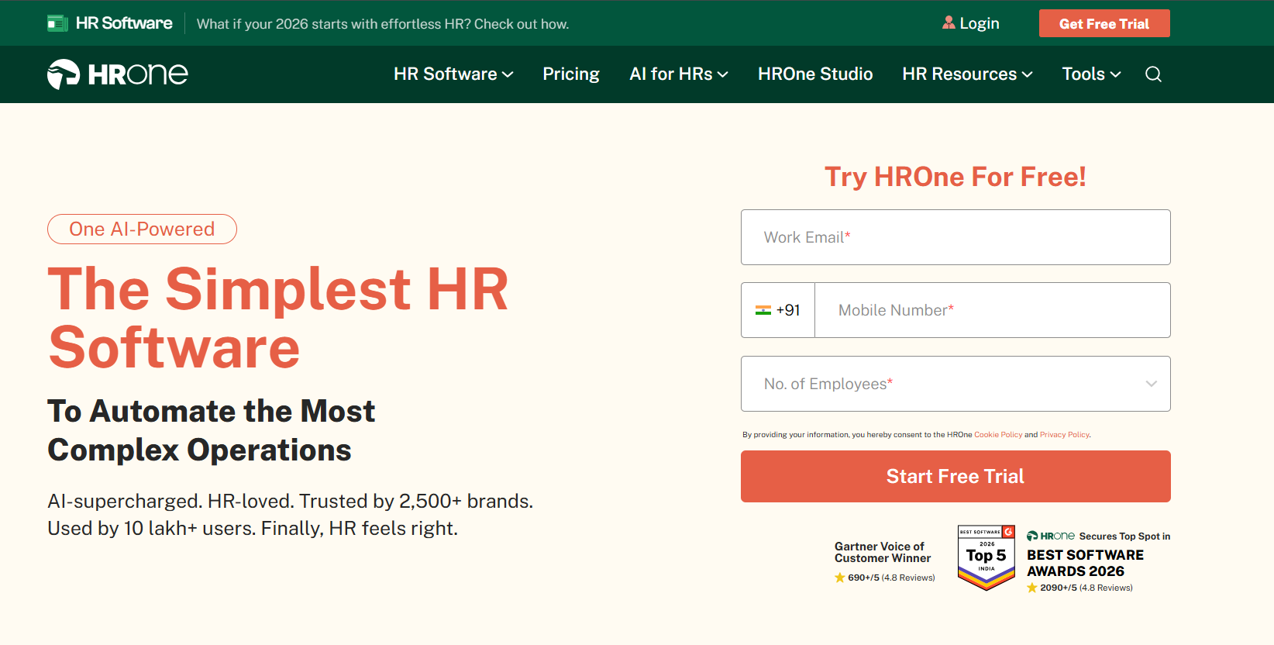Click the Secures Top Spot in text
This screenshot has height=645, width=1274.
pos(1124,536)
